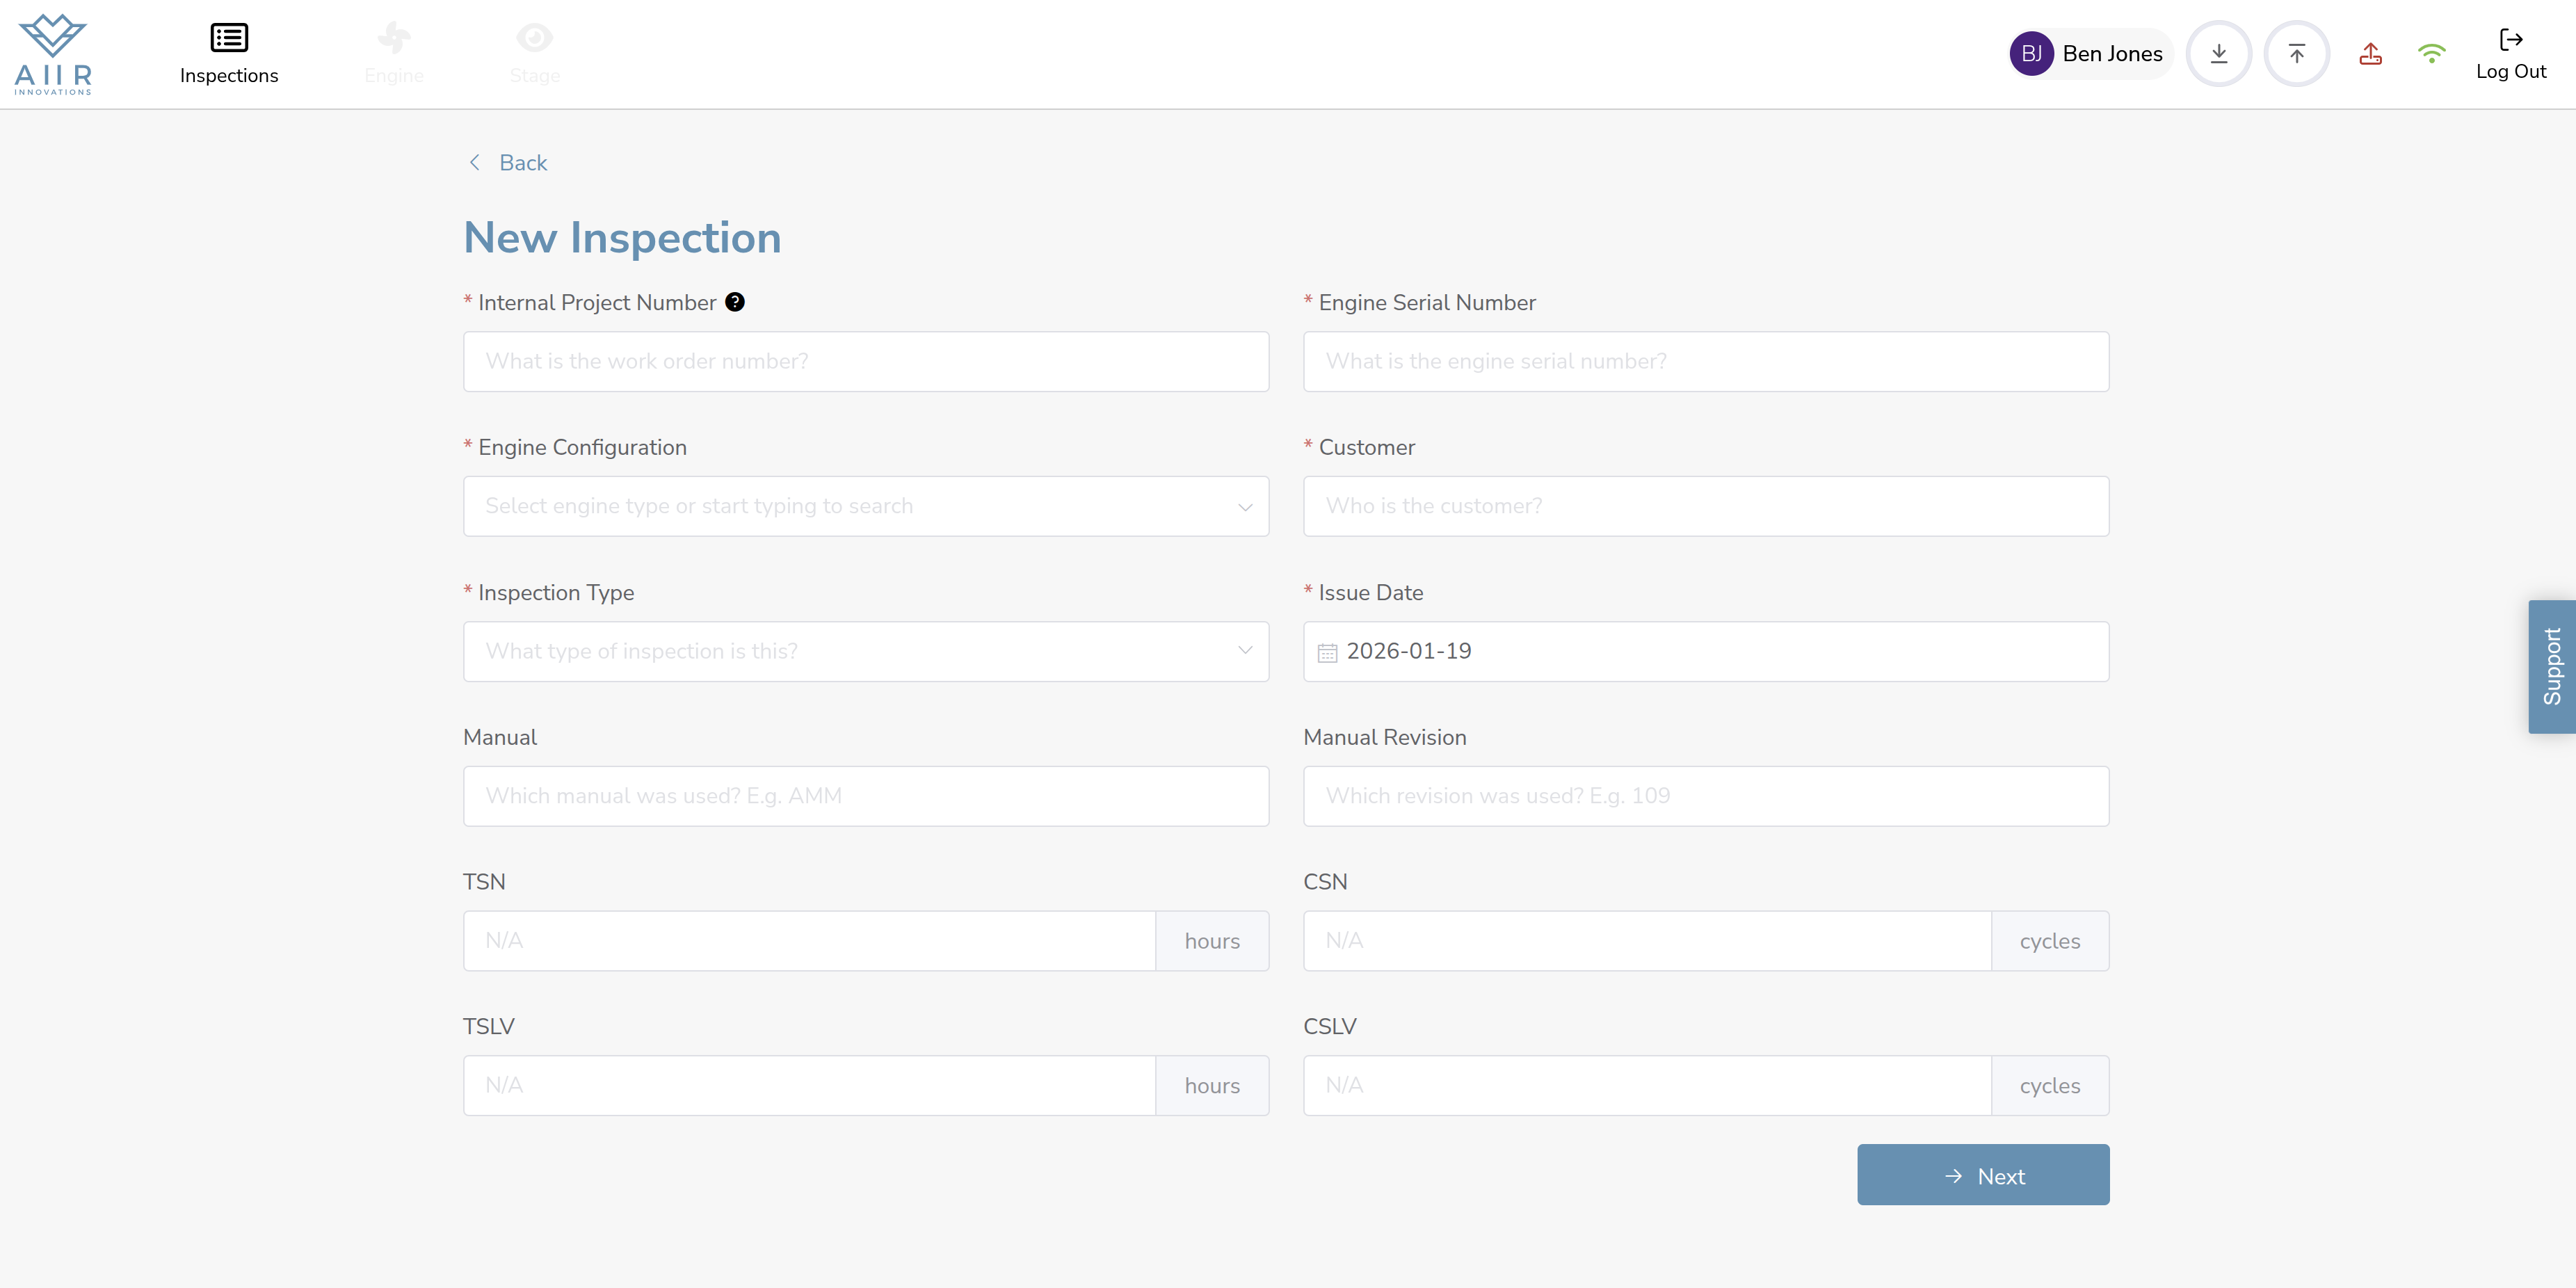Click the Internal Project Number help icon

coord(735,302)
